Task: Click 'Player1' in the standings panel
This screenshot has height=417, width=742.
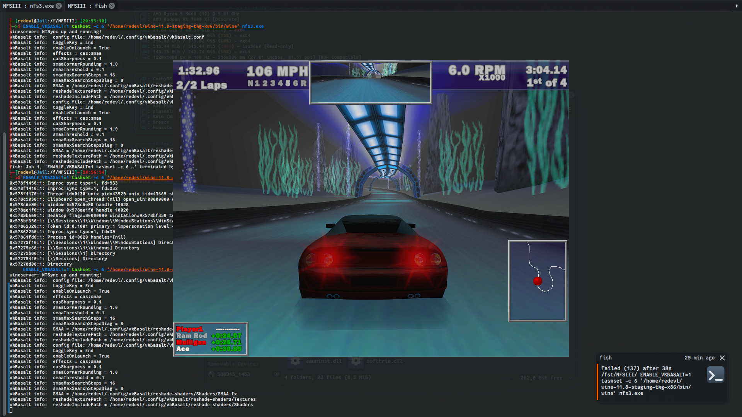Action: 189,329
